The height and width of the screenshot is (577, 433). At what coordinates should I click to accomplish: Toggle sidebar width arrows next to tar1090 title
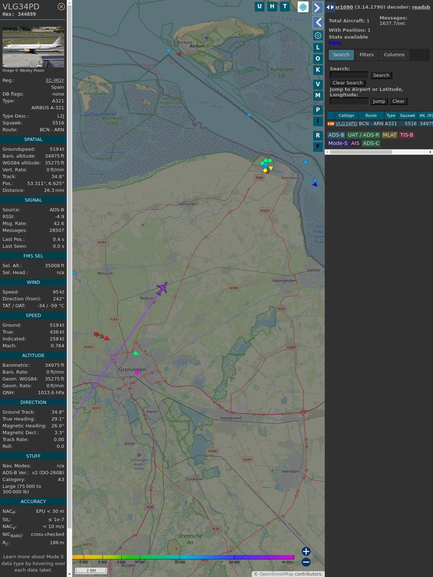pos(330,7)
